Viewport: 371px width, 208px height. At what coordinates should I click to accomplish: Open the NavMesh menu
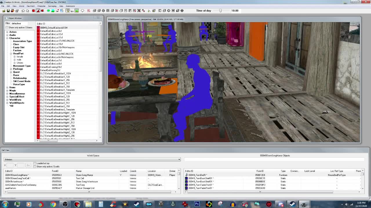click(30, 6)
